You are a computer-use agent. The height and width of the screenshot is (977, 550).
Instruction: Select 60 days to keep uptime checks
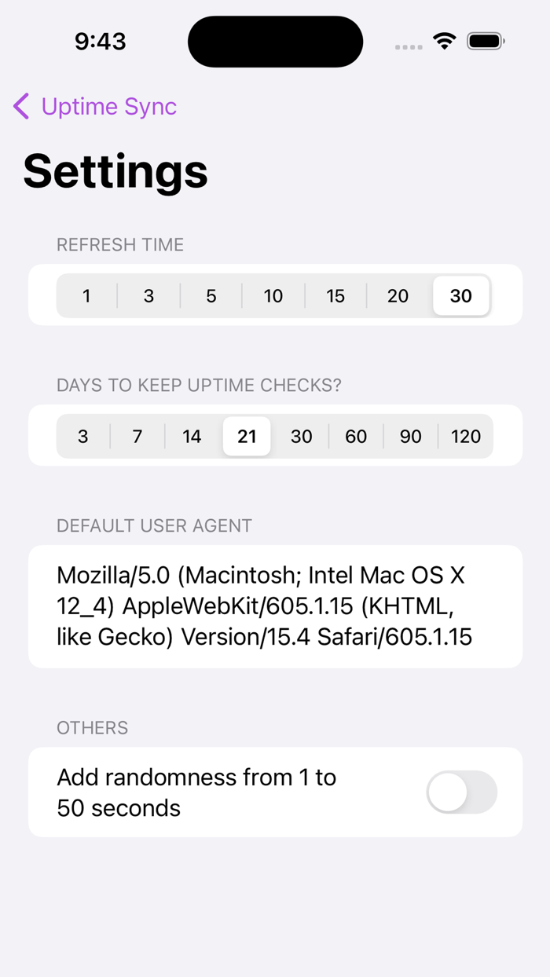(356, 437)
